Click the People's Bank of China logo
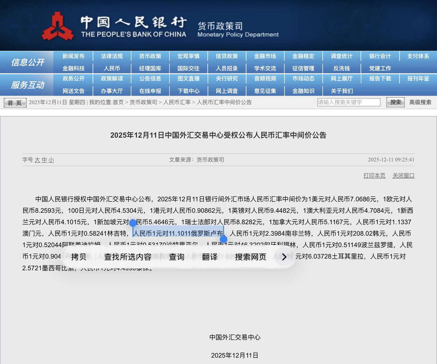This screenshot has height=364, width=437. tap(57, 26)
